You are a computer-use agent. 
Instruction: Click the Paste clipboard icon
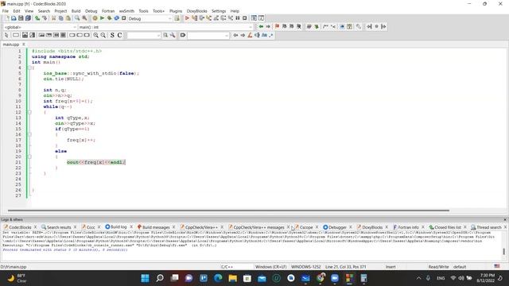coord(68,18)
